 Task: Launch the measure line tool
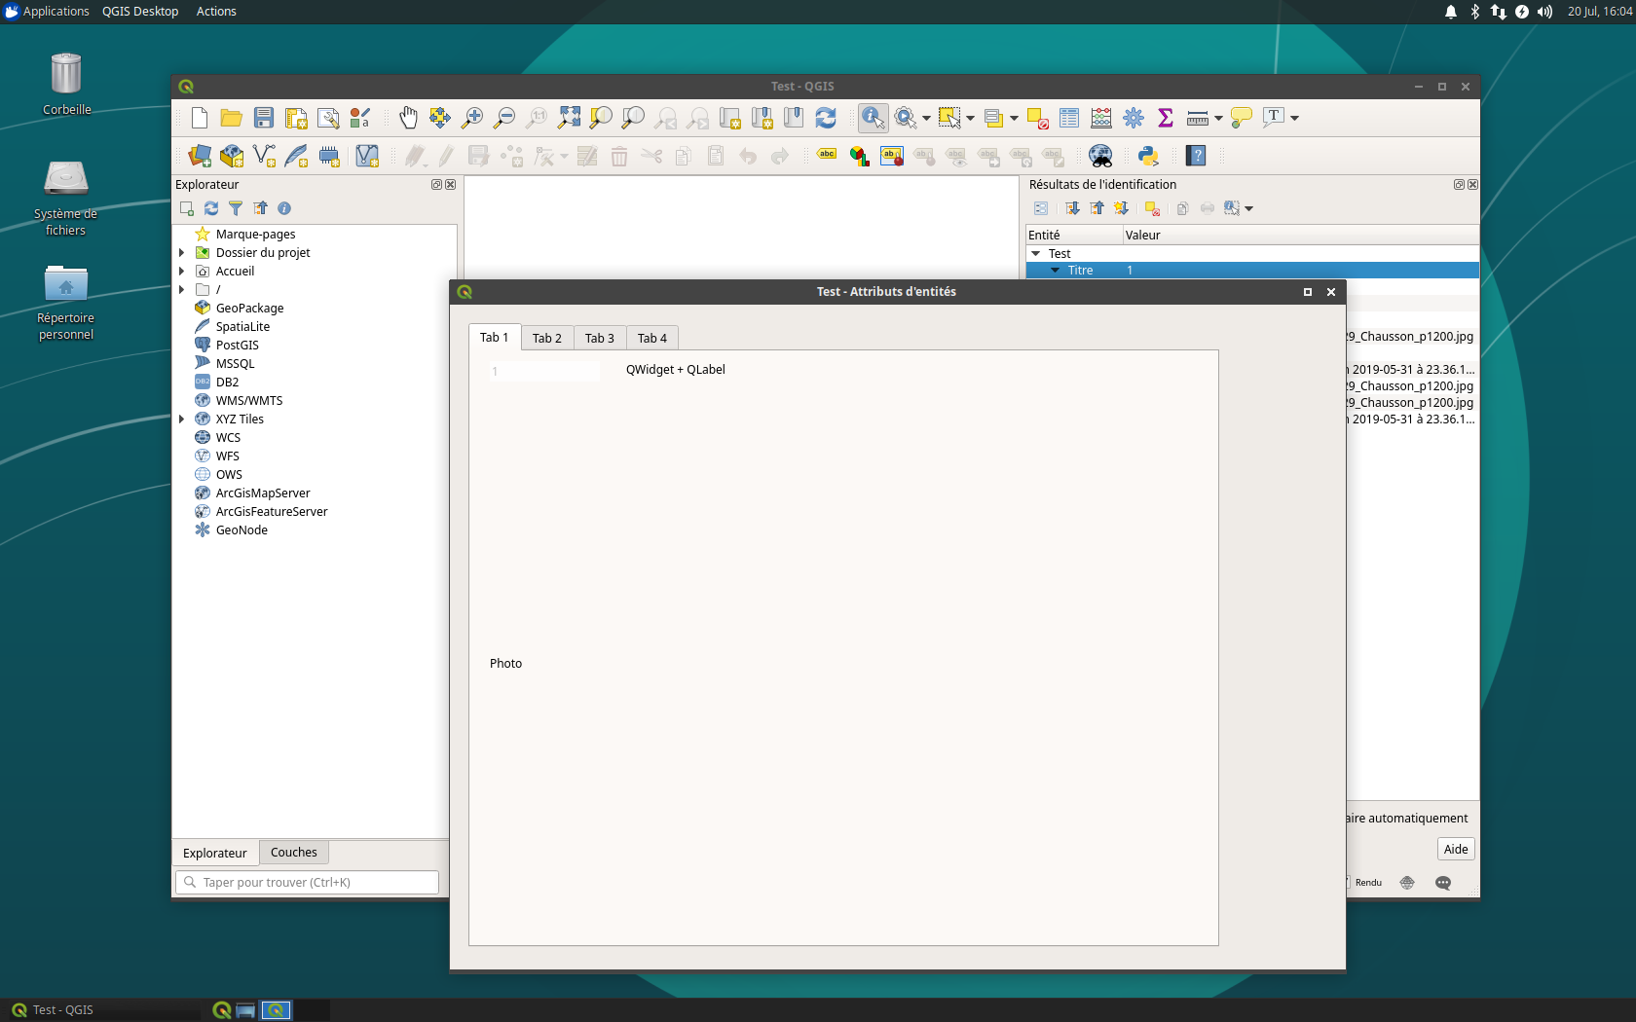coord(1198,118)
